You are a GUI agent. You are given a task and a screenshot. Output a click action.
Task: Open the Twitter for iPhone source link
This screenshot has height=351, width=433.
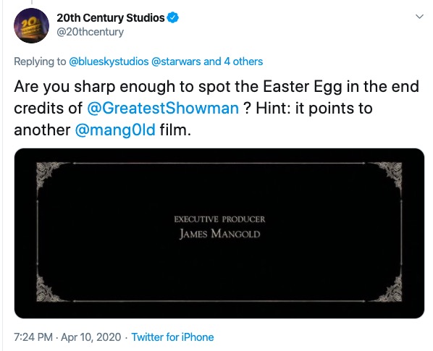pyautogui.click(x=172, y=337)
